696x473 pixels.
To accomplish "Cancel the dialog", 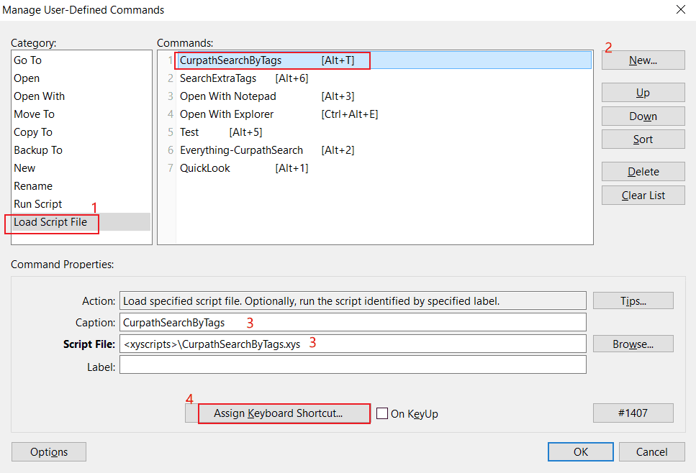I will click(x=651, y=451).
